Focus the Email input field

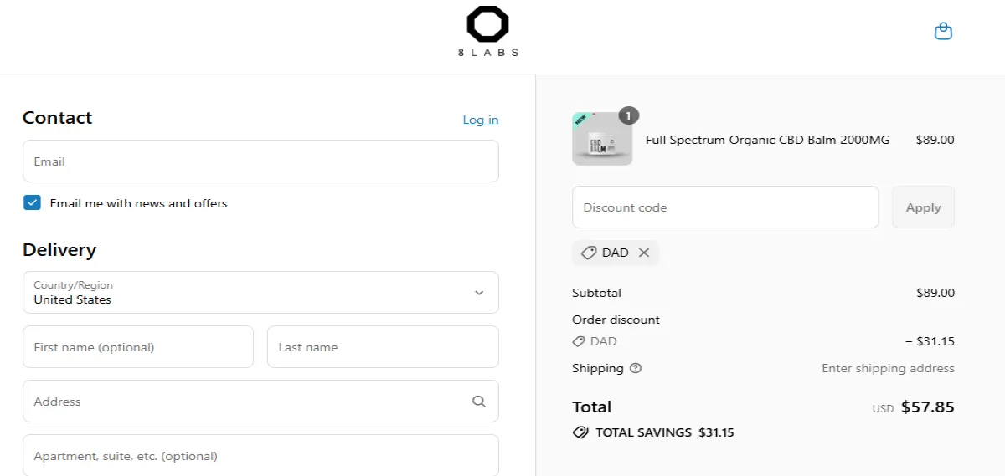[260, 161]
